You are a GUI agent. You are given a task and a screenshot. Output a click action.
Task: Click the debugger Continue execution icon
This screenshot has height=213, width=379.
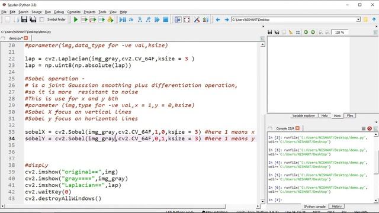[x=157, y=20]
